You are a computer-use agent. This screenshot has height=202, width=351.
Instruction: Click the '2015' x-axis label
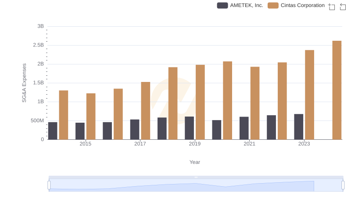point(85,144)
